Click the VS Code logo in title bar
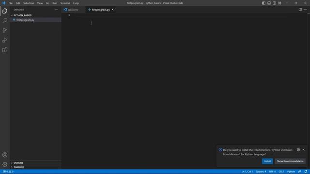310x174 pixels. click(x=4, y=3)
